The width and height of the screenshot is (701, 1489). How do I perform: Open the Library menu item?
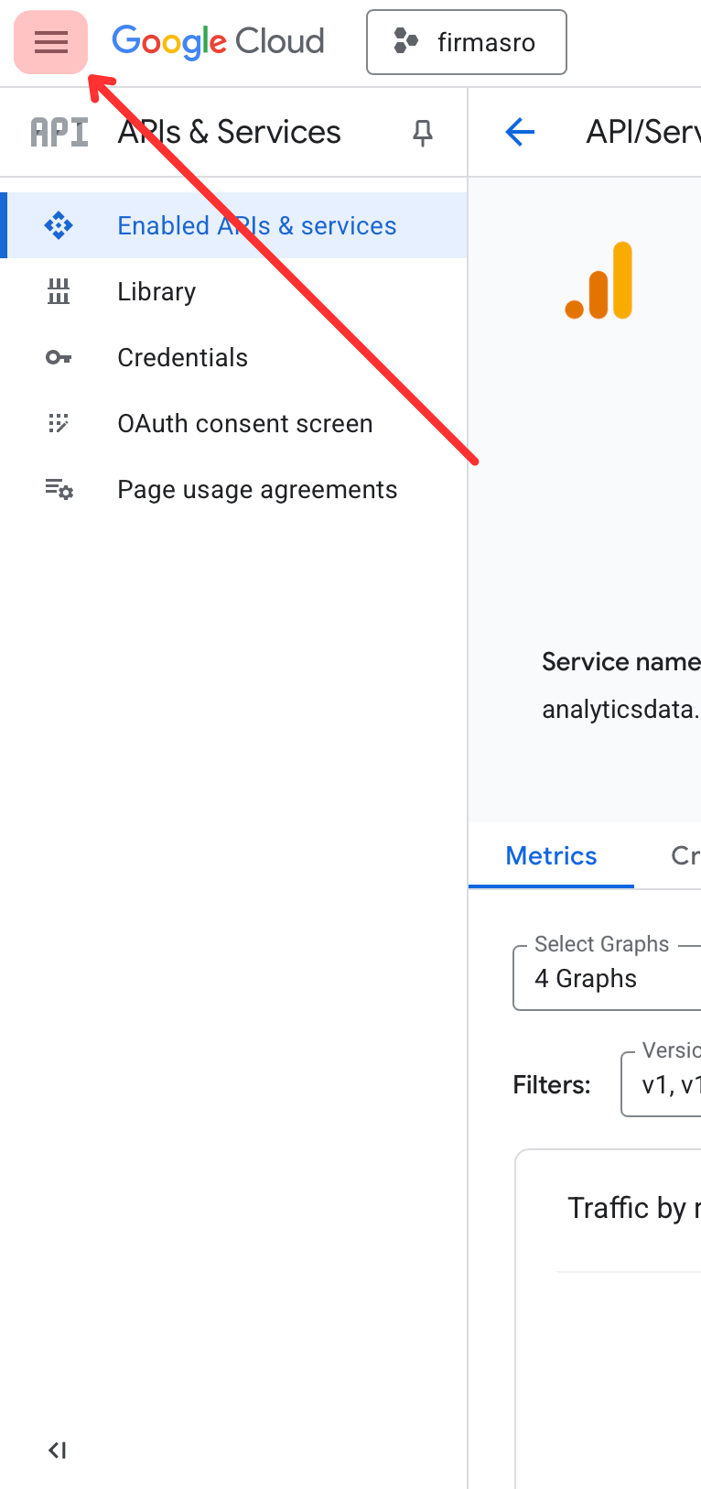point(233,291)
